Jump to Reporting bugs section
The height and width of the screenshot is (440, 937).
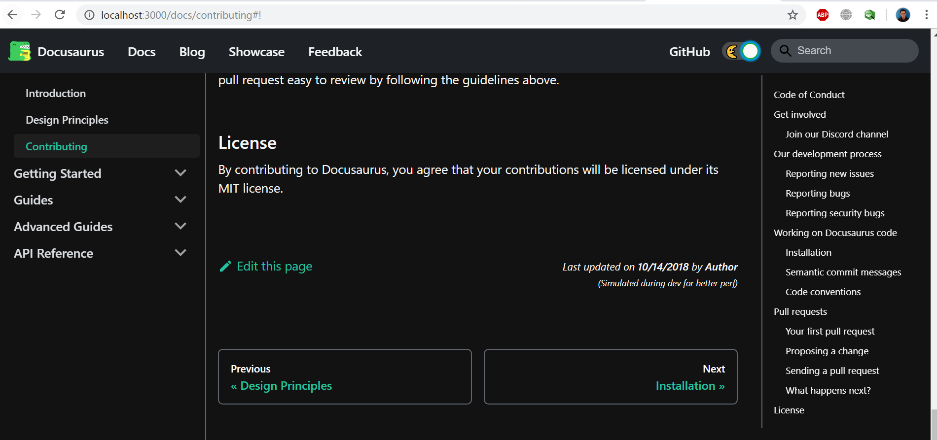(818, 193)
